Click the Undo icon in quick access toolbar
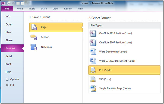 coord(13,3)
